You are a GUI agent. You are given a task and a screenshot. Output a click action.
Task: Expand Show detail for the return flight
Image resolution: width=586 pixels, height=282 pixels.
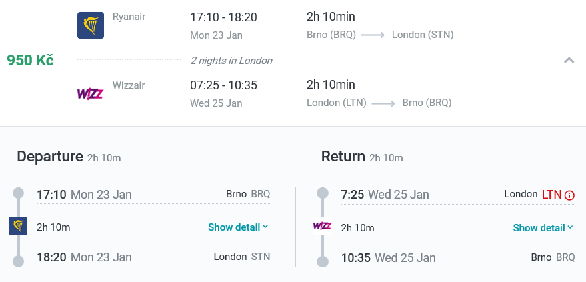coord(543,228)
